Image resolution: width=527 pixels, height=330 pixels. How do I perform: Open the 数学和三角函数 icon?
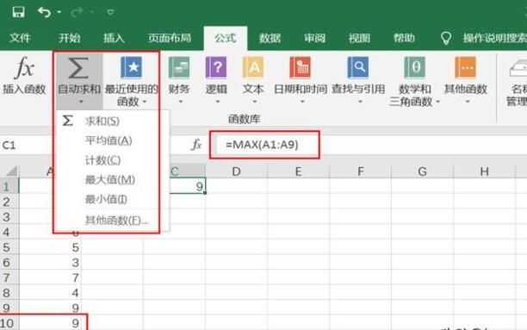coord(415,67)
